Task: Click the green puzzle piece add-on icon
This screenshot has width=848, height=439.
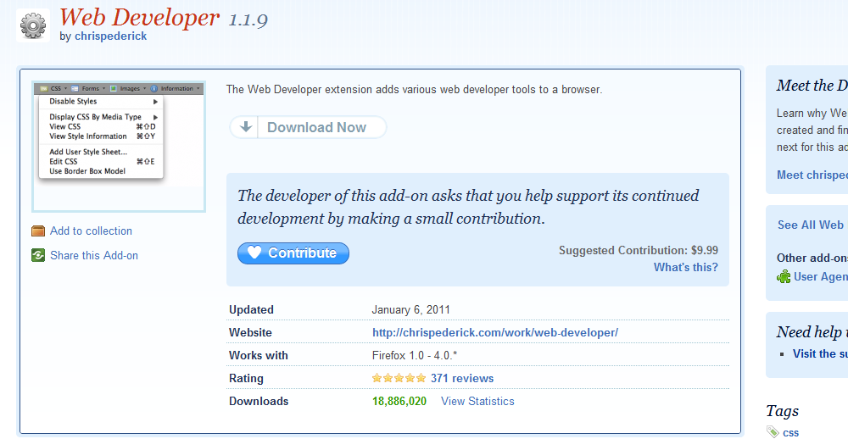Action: coord(784,277)
